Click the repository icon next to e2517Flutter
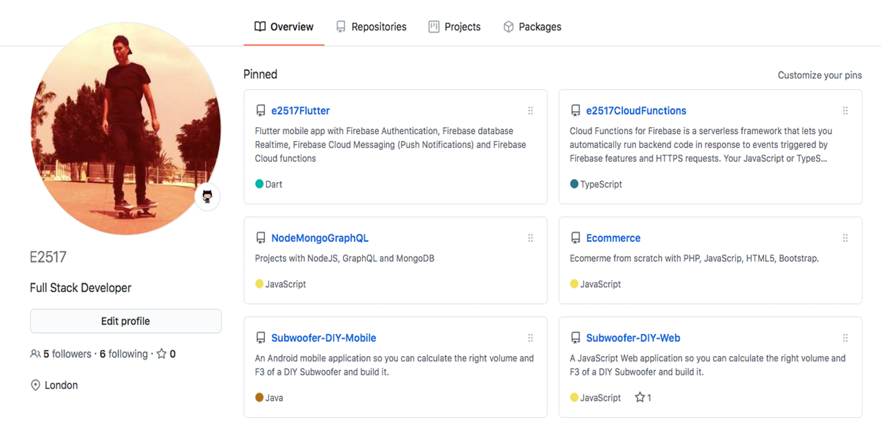The width and height of the screenshot is (881, 440). pos(261,110)
